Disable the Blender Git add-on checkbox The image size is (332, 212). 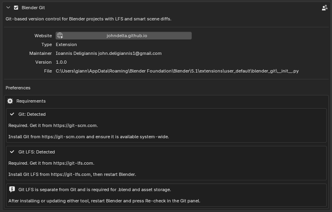tap(16, 8)
